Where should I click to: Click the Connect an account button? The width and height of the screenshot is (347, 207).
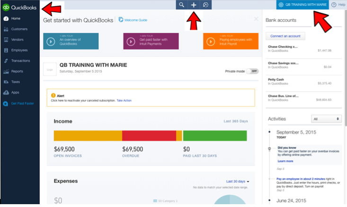point(285,36)
